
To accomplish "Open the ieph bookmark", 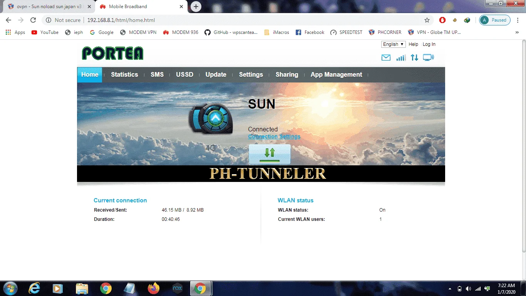I will click(x=74, y=32).
